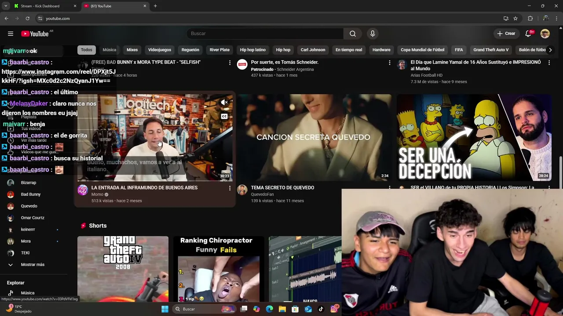The image size is (563, 316).
Task: Open the QuevedoFan channel link
Action: [263, 194]
